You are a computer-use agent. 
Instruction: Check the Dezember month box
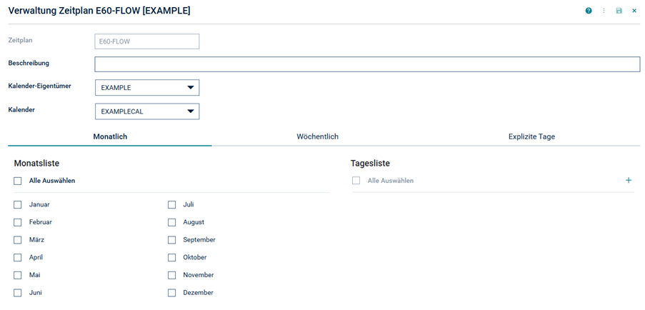(172, 293)
